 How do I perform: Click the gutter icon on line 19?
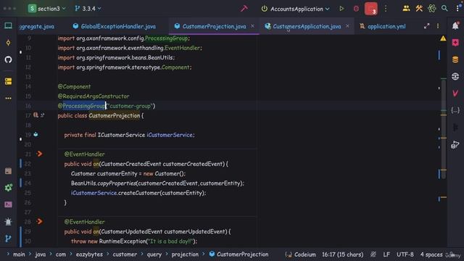click(36, 134)
